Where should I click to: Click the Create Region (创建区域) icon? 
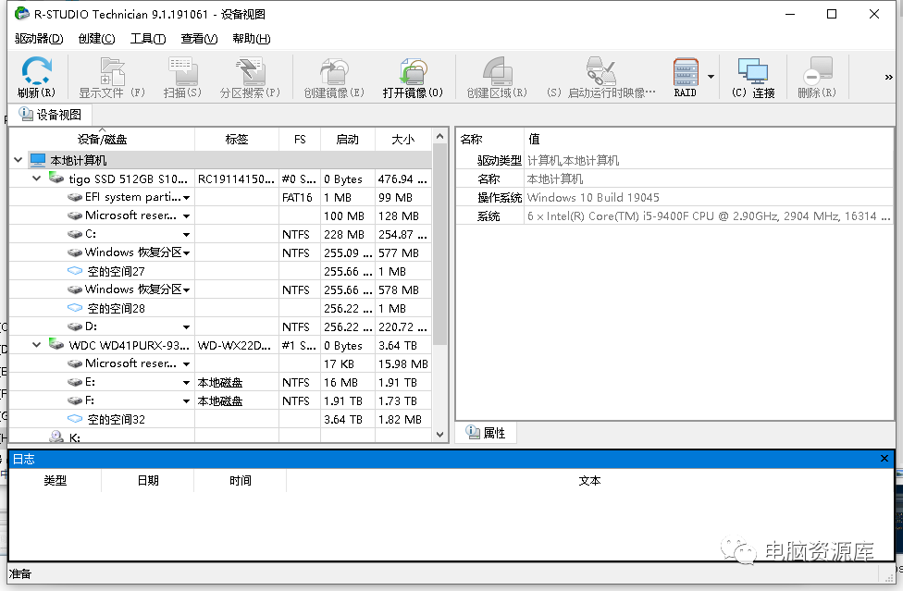point(497,71)
